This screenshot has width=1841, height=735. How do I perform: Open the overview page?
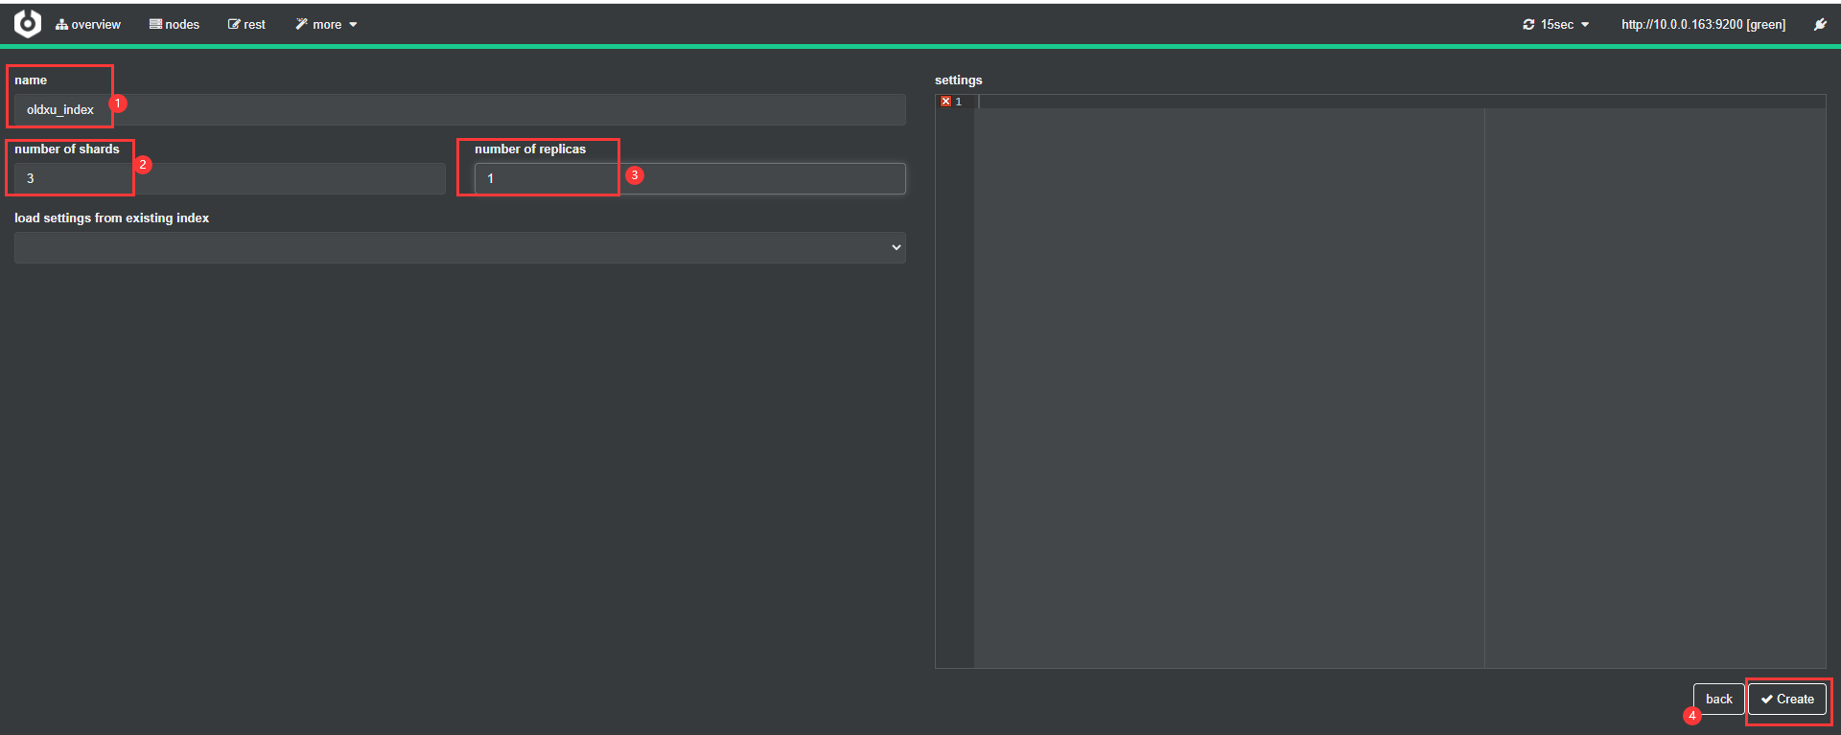pos(88,25)
